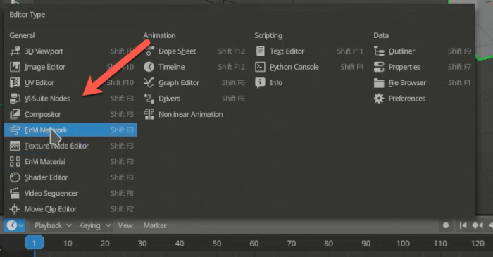Click the Python Console icon
This screenshot has width=493, height=257.
[x=260, y=67]
